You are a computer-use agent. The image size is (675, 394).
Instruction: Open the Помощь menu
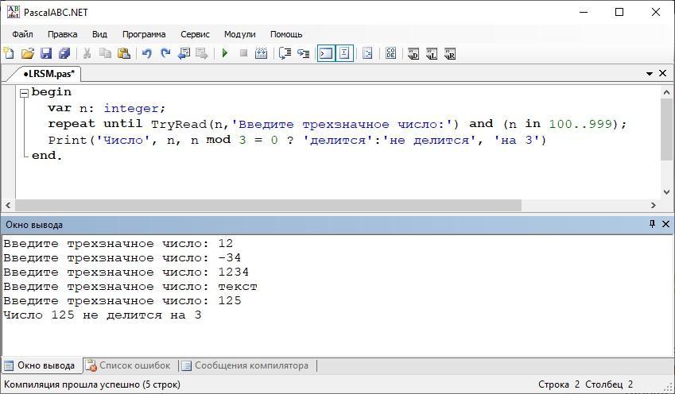point(286,34)
